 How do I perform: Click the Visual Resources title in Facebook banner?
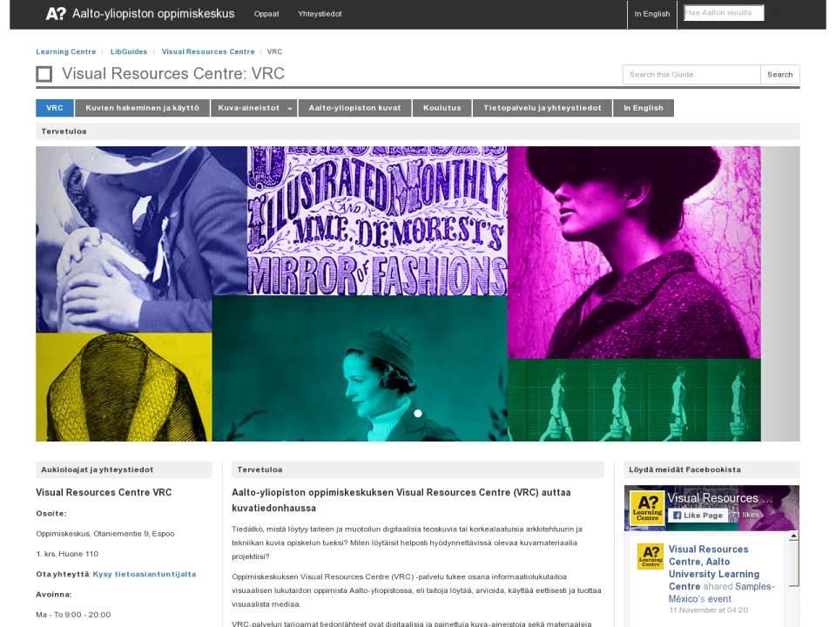click(720, 498)
